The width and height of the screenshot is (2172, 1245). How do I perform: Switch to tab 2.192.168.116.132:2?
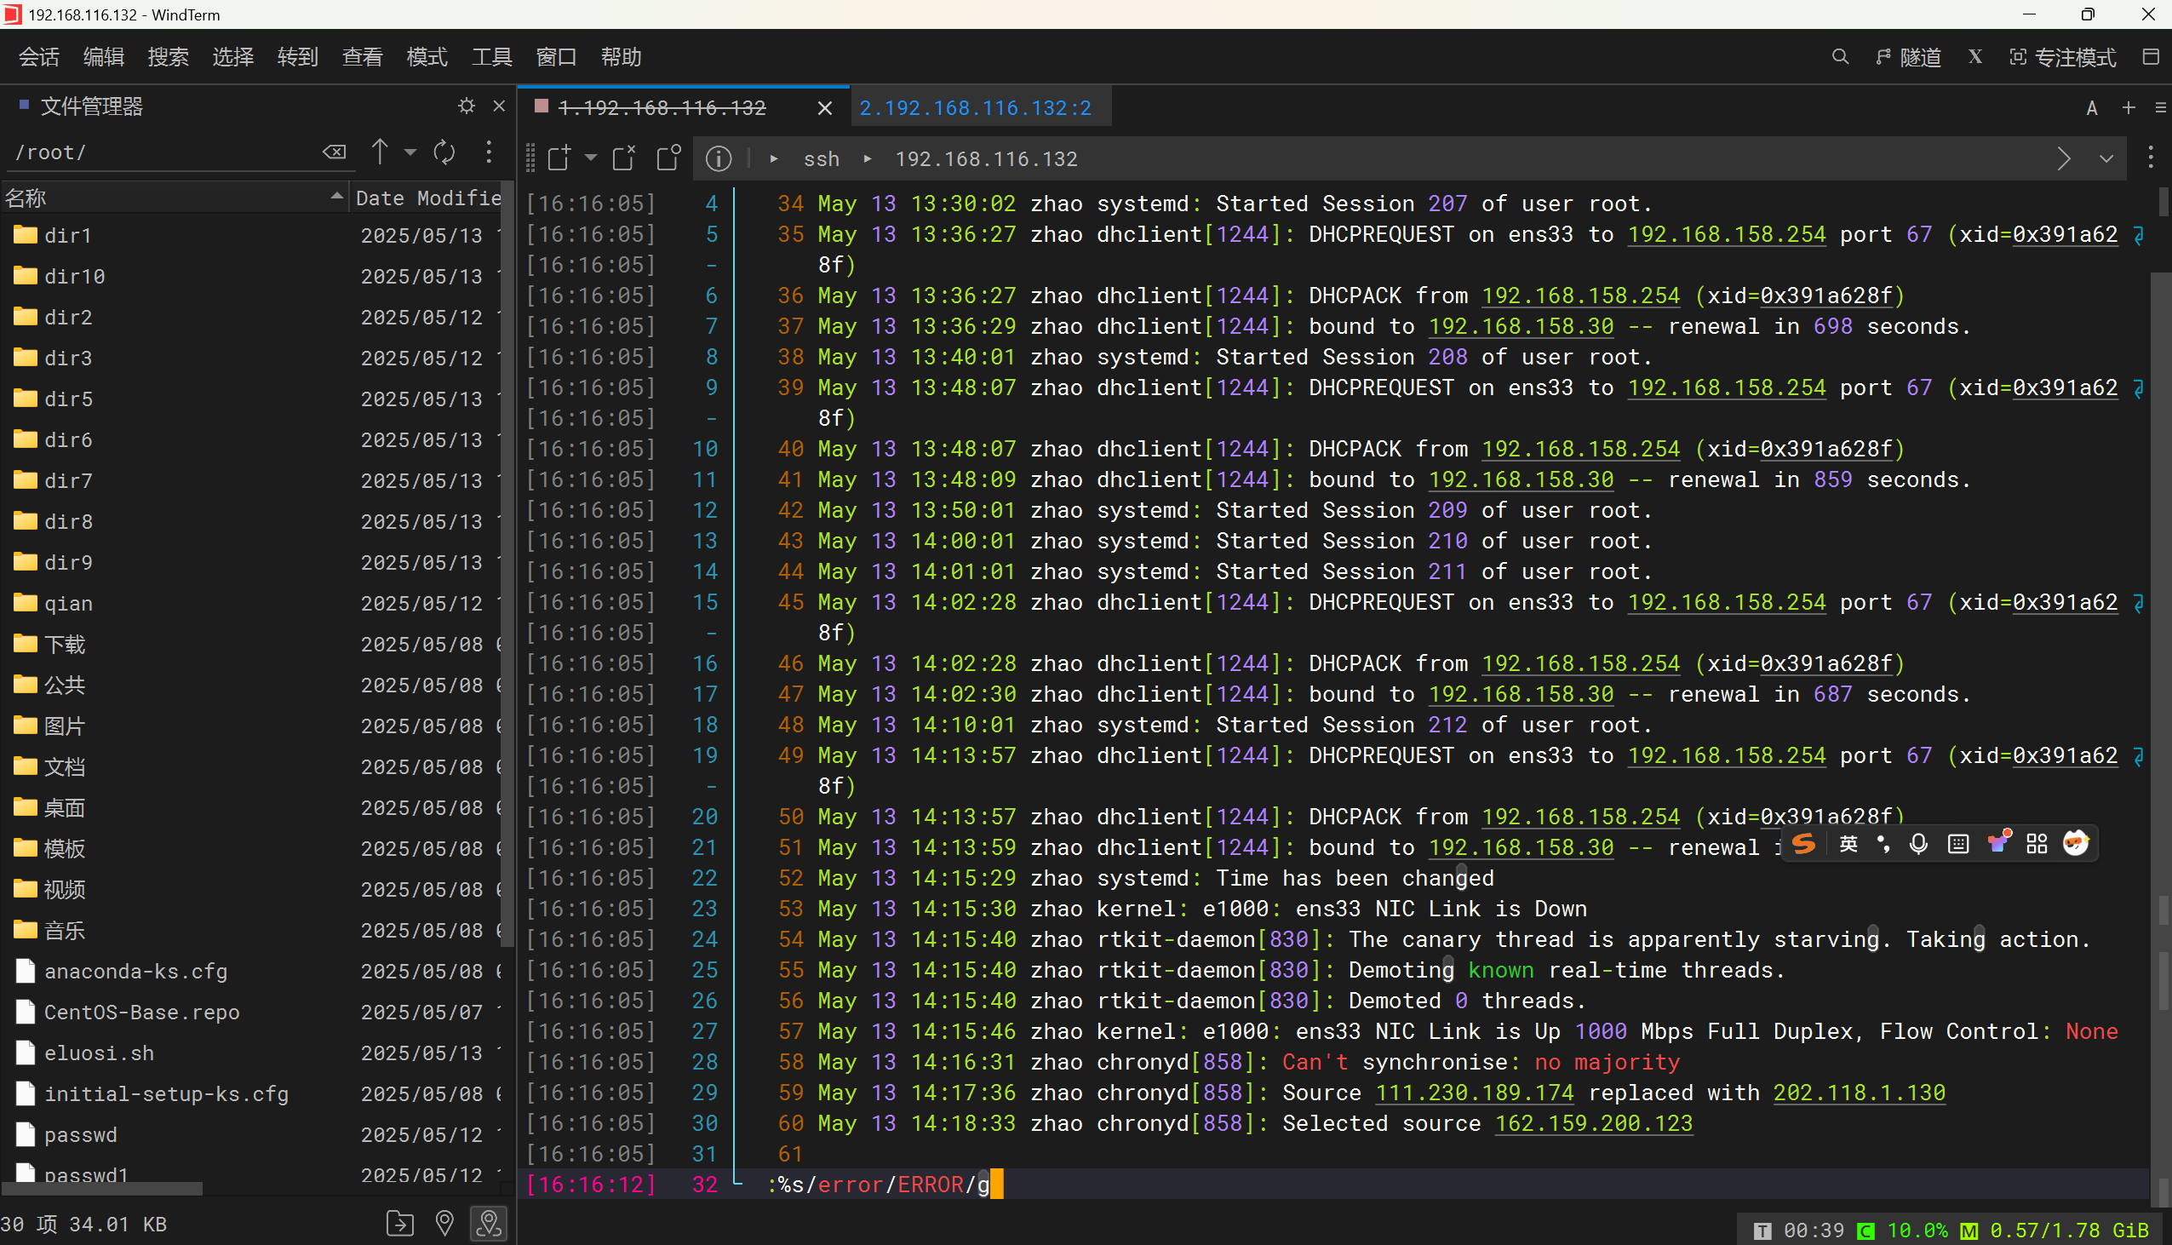tap(974, 108)
